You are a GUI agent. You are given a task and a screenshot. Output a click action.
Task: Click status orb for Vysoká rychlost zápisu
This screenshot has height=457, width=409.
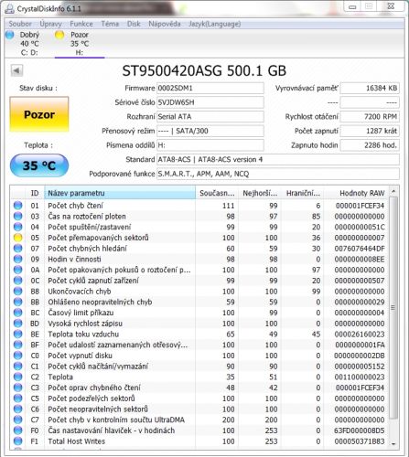18,324
